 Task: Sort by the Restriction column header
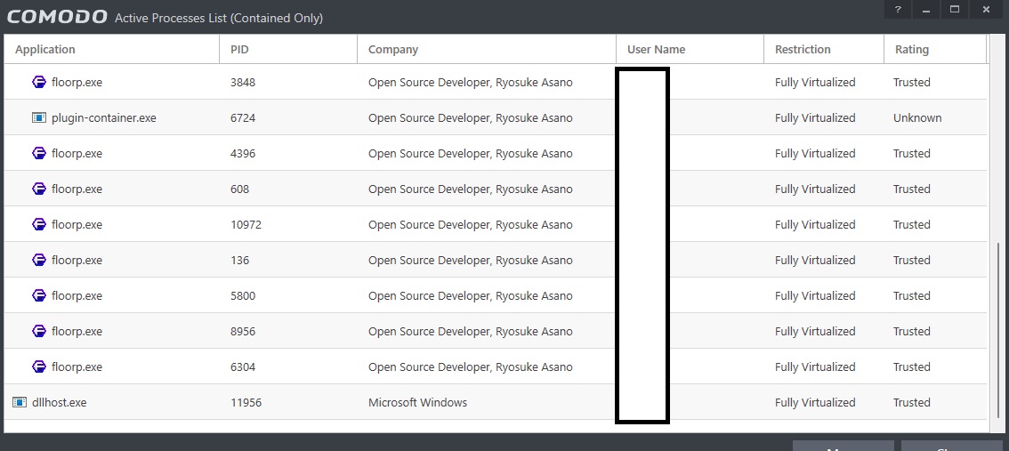coord(803,50)
